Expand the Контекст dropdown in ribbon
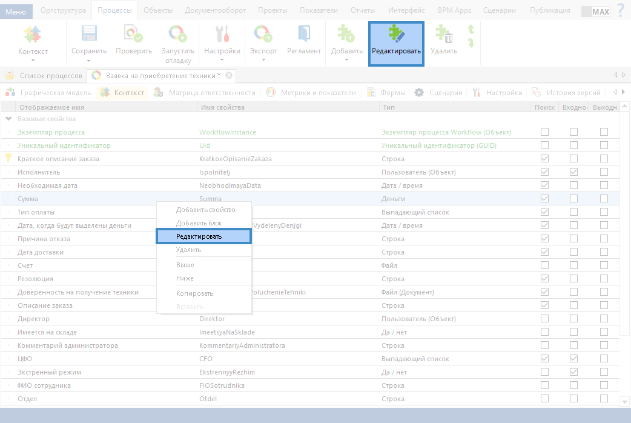 33,60
